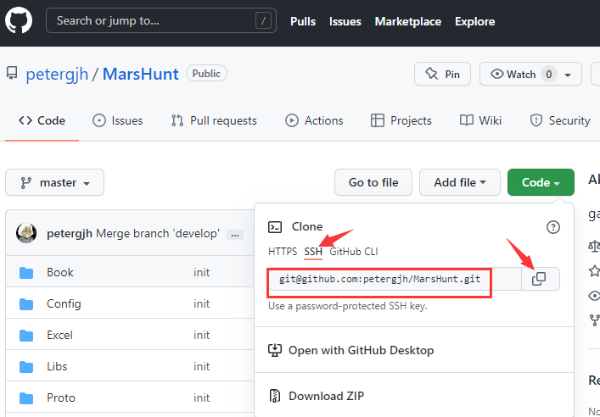This screenshot has width=600, height=417.
Task: Click the init commit for Config
Action: coord(202,304)
